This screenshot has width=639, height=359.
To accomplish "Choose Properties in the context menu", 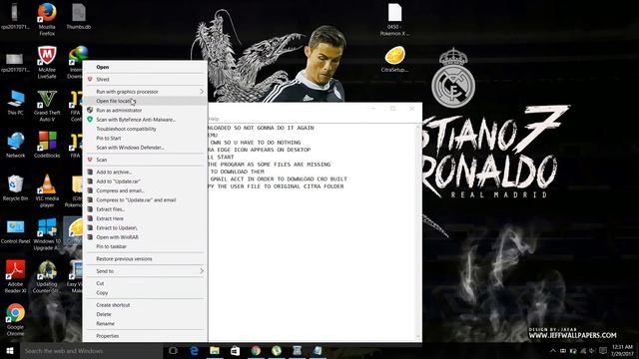I will (145, 336).
